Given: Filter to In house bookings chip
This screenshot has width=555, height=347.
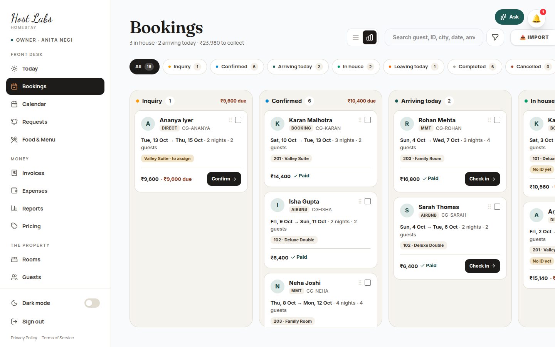Looking at the screenshot, I should [356, 67].
